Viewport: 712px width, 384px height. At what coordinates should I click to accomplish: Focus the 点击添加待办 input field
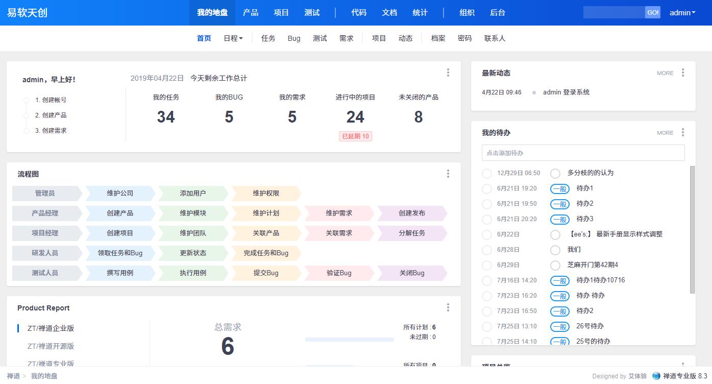coord(583,153)
